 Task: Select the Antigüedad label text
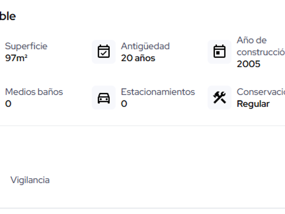145,46
